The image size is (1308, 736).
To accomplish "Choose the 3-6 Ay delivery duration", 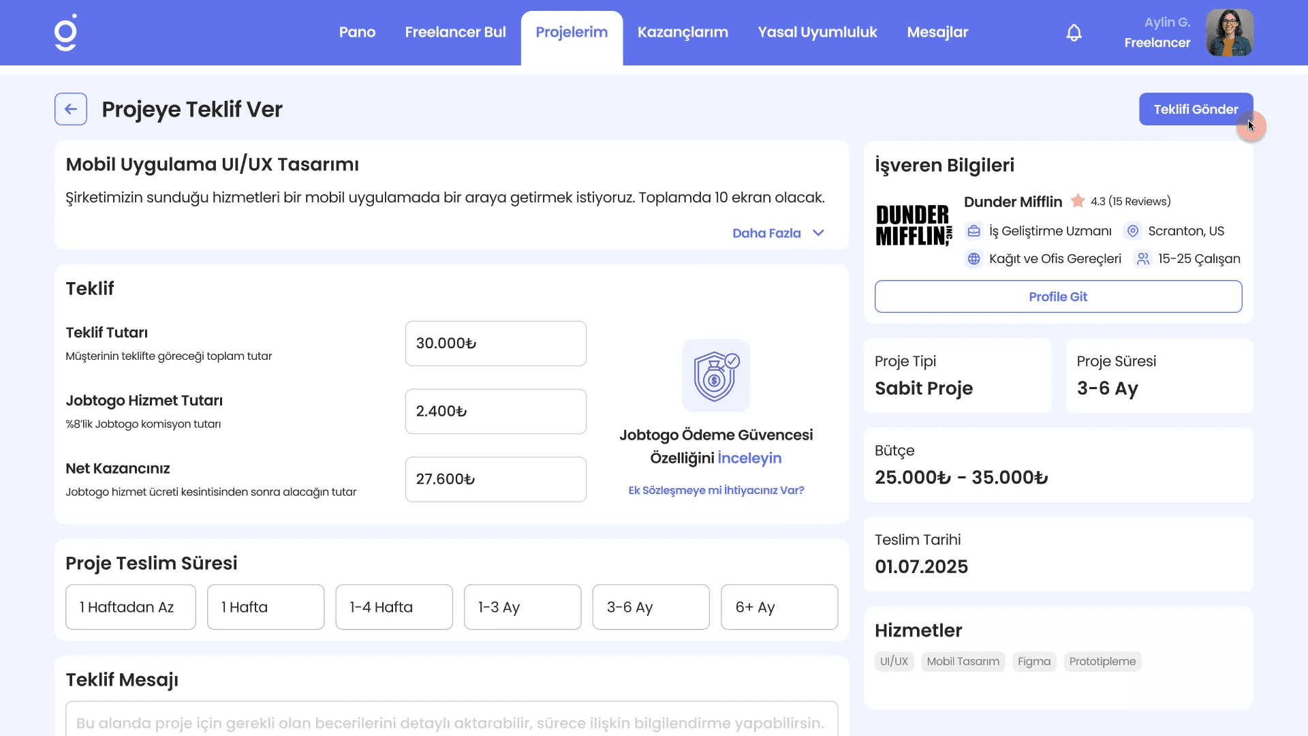I will tap(651, 607).
